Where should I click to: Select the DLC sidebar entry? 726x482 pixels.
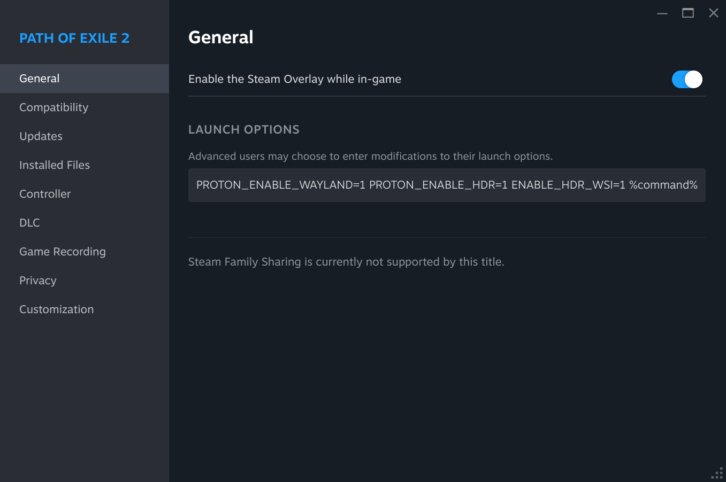(29, 223)
